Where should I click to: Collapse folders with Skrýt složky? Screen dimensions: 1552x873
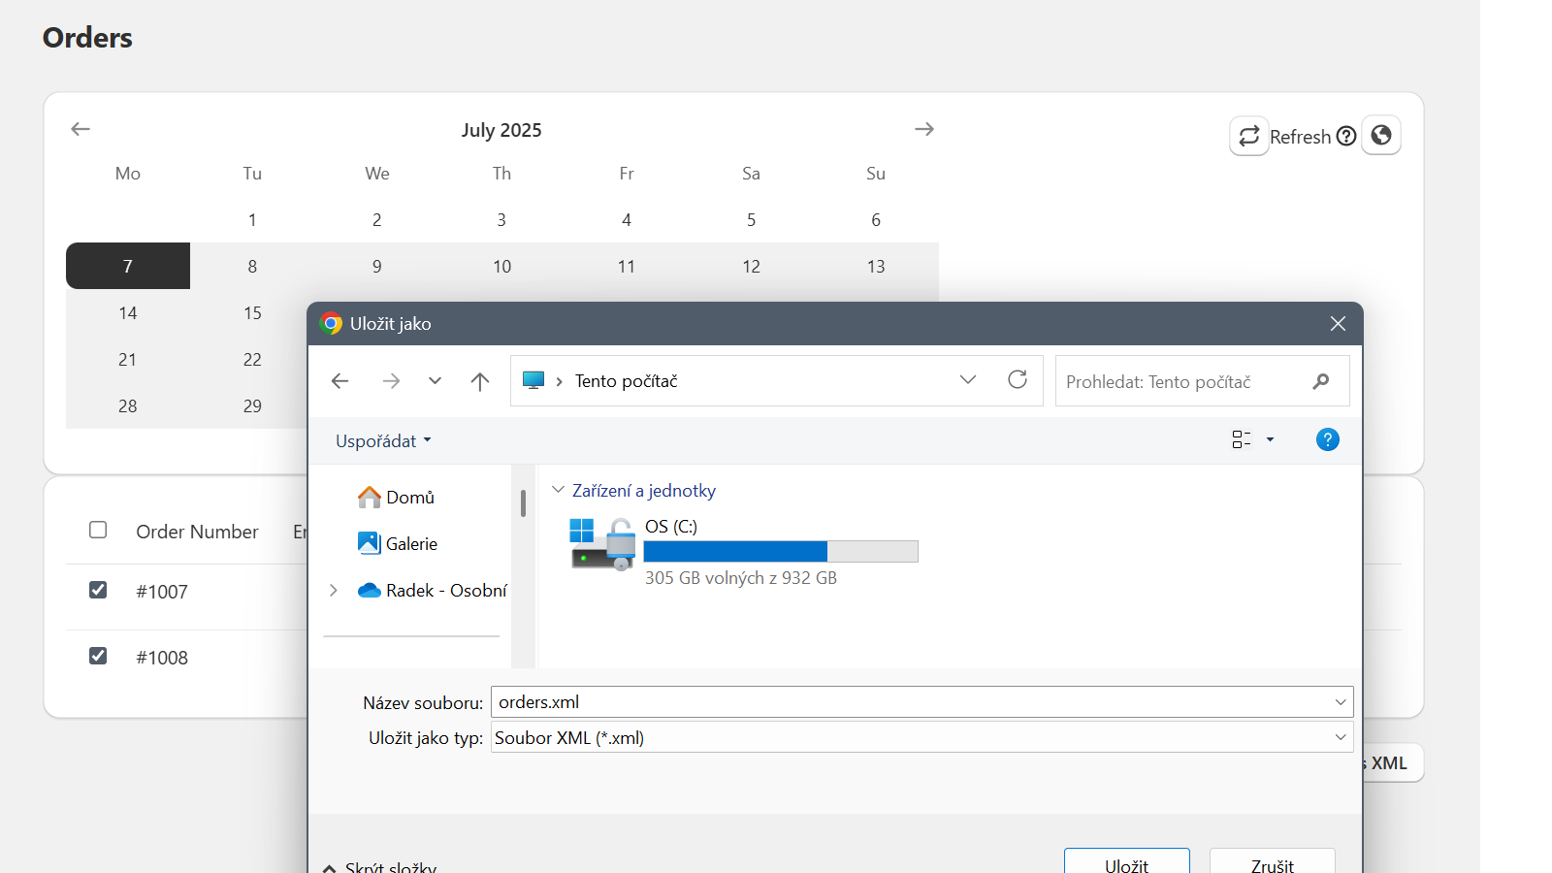380,866
